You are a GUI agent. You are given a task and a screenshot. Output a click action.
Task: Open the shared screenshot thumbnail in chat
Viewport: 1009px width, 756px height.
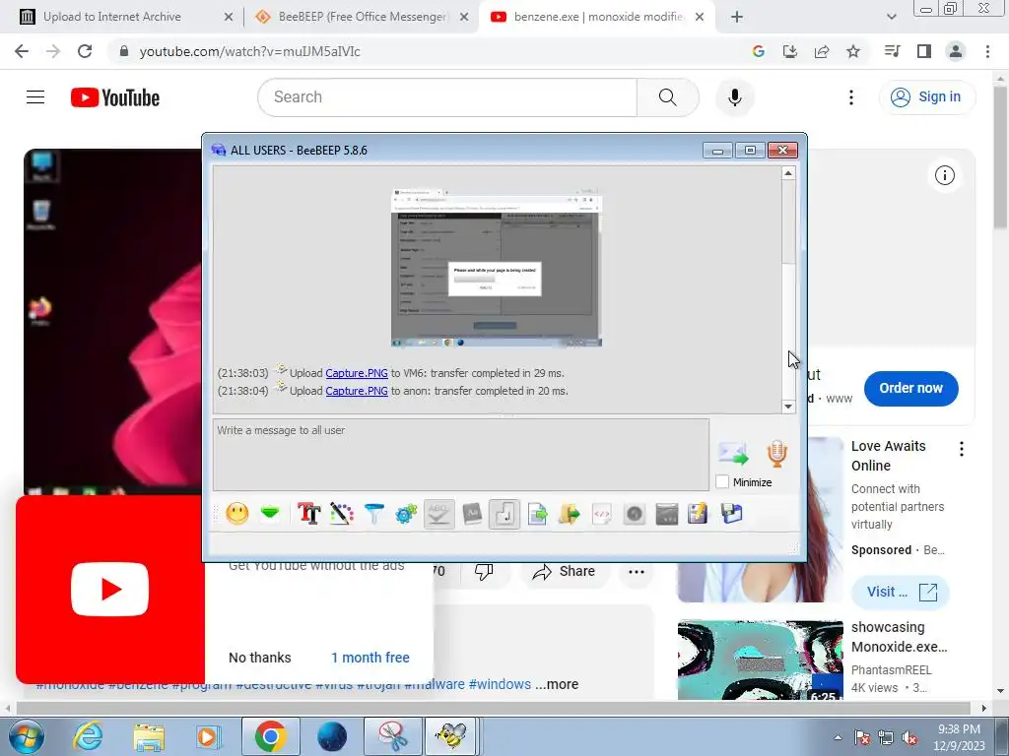[497, 268]
